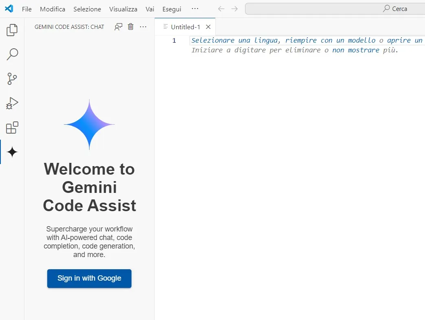The image size is (425, 320).
Task: Open the menu bar overflow ellipsis
Action: click(x=195, y=9)
